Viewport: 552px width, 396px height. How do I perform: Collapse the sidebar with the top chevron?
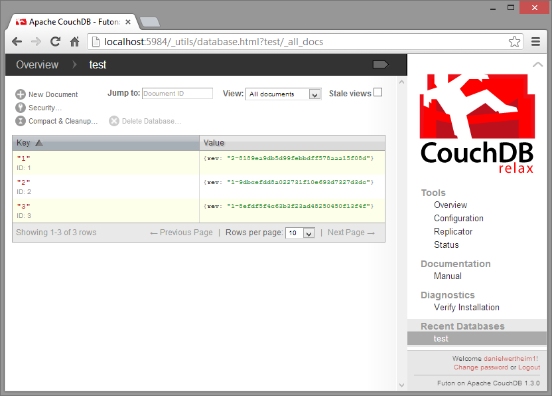[x=537, y=64]
